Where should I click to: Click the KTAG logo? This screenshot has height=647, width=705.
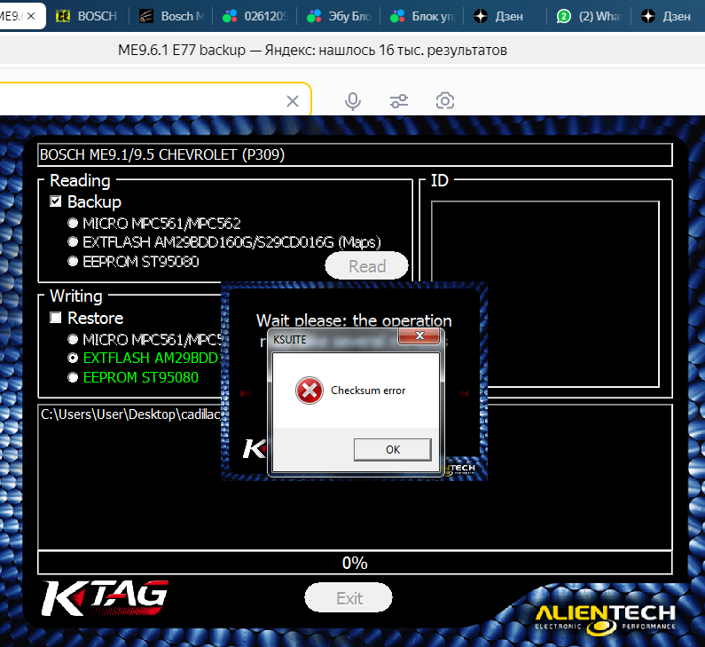pyautogui.click(x=105, y=595)
